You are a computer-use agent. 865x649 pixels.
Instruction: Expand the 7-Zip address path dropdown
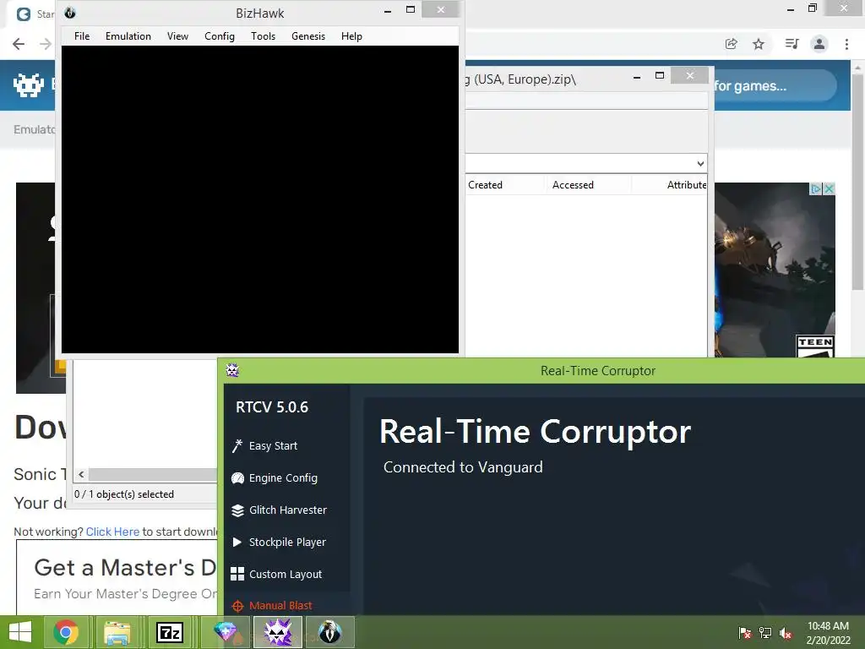pyautogui.click(x=700, y=163)
